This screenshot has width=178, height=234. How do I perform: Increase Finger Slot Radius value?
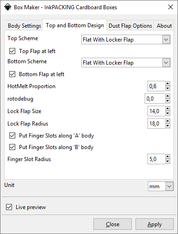point(168,156)
